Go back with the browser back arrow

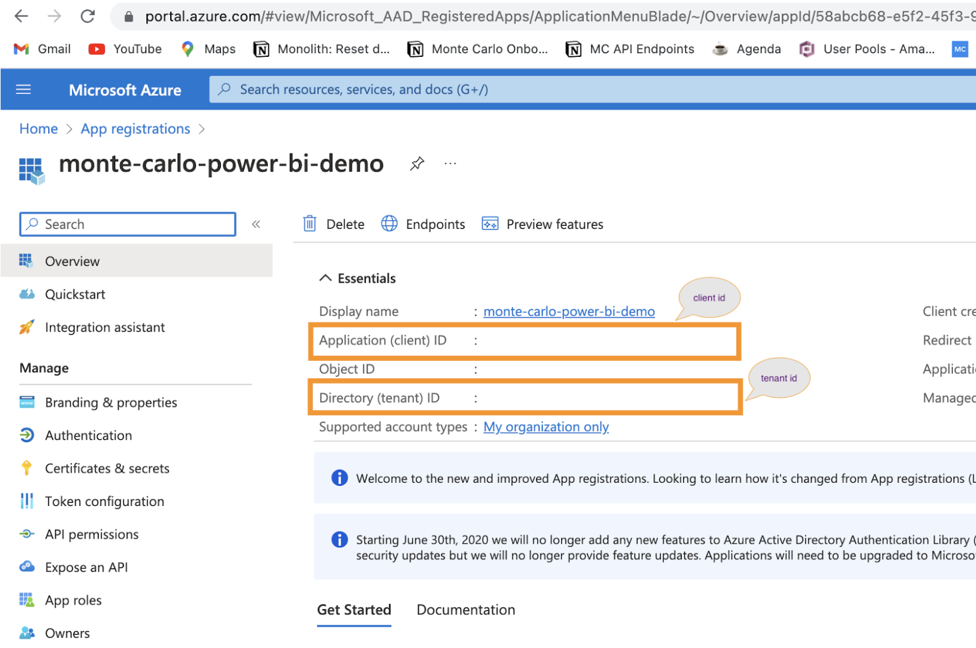[21, 16]
